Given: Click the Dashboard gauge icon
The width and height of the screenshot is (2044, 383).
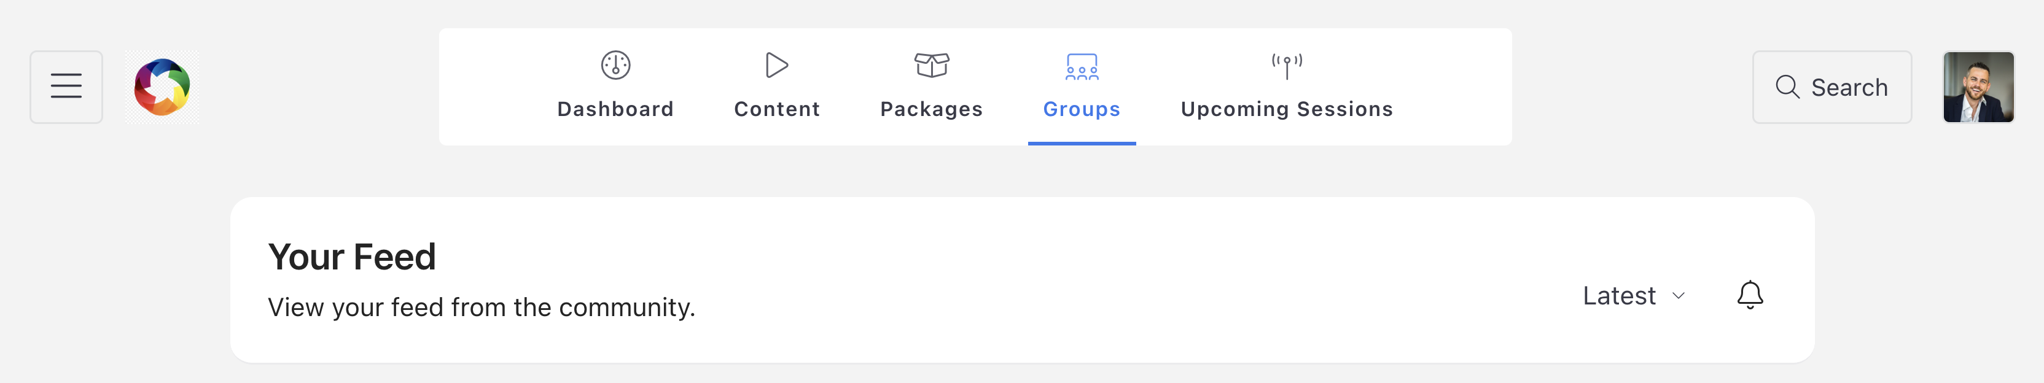Looking at the screenshot, I should [x=615, y=65].
